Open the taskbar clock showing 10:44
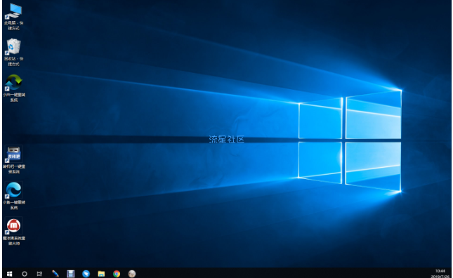 440,274
